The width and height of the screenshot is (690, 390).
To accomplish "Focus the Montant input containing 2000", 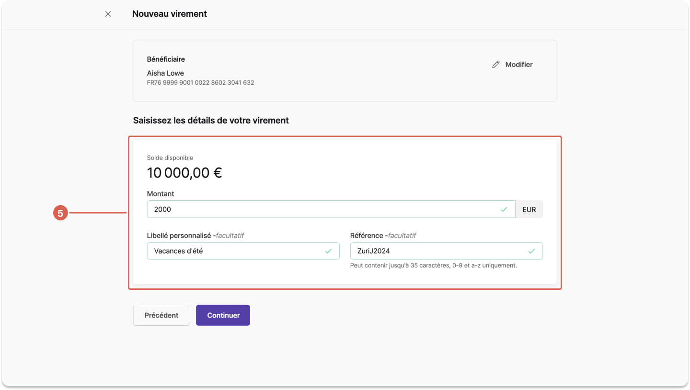I will coord(331,209).
